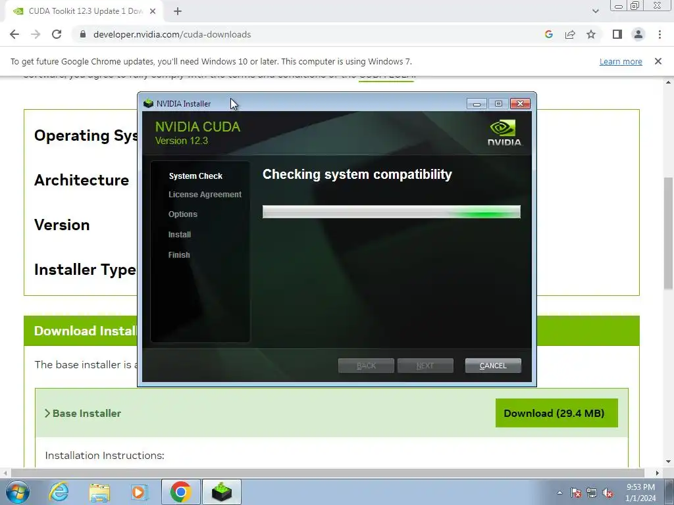Open Google search icon in address bar
The width and height of the screenshot is (674, 505).
click(548, 34)
